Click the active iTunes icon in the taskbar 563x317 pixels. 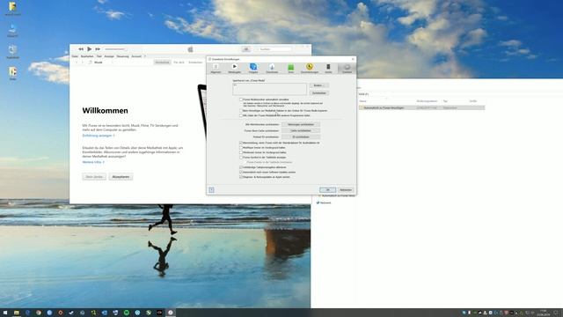pyautogui.click(x=171, y=313)
